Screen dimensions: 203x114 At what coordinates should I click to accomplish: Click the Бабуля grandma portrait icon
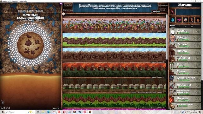coord(173,38)
